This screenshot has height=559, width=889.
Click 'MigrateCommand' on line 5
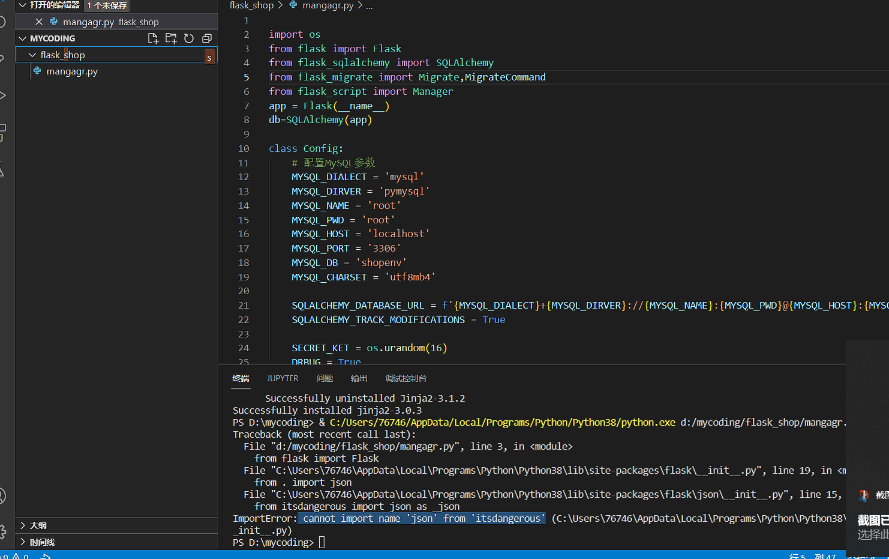point(505,77)
